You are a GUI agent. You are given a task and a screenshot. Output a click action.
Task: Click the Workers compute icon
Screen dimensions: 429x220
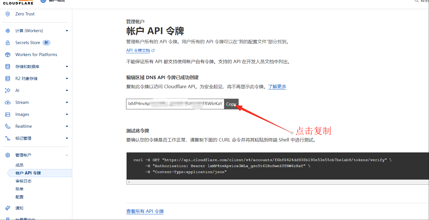click(x=8, y=31)
